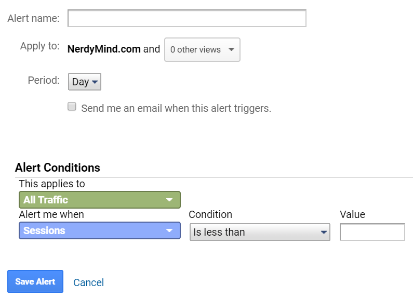Open the "0 other views" dropdown

pos(202,49)
